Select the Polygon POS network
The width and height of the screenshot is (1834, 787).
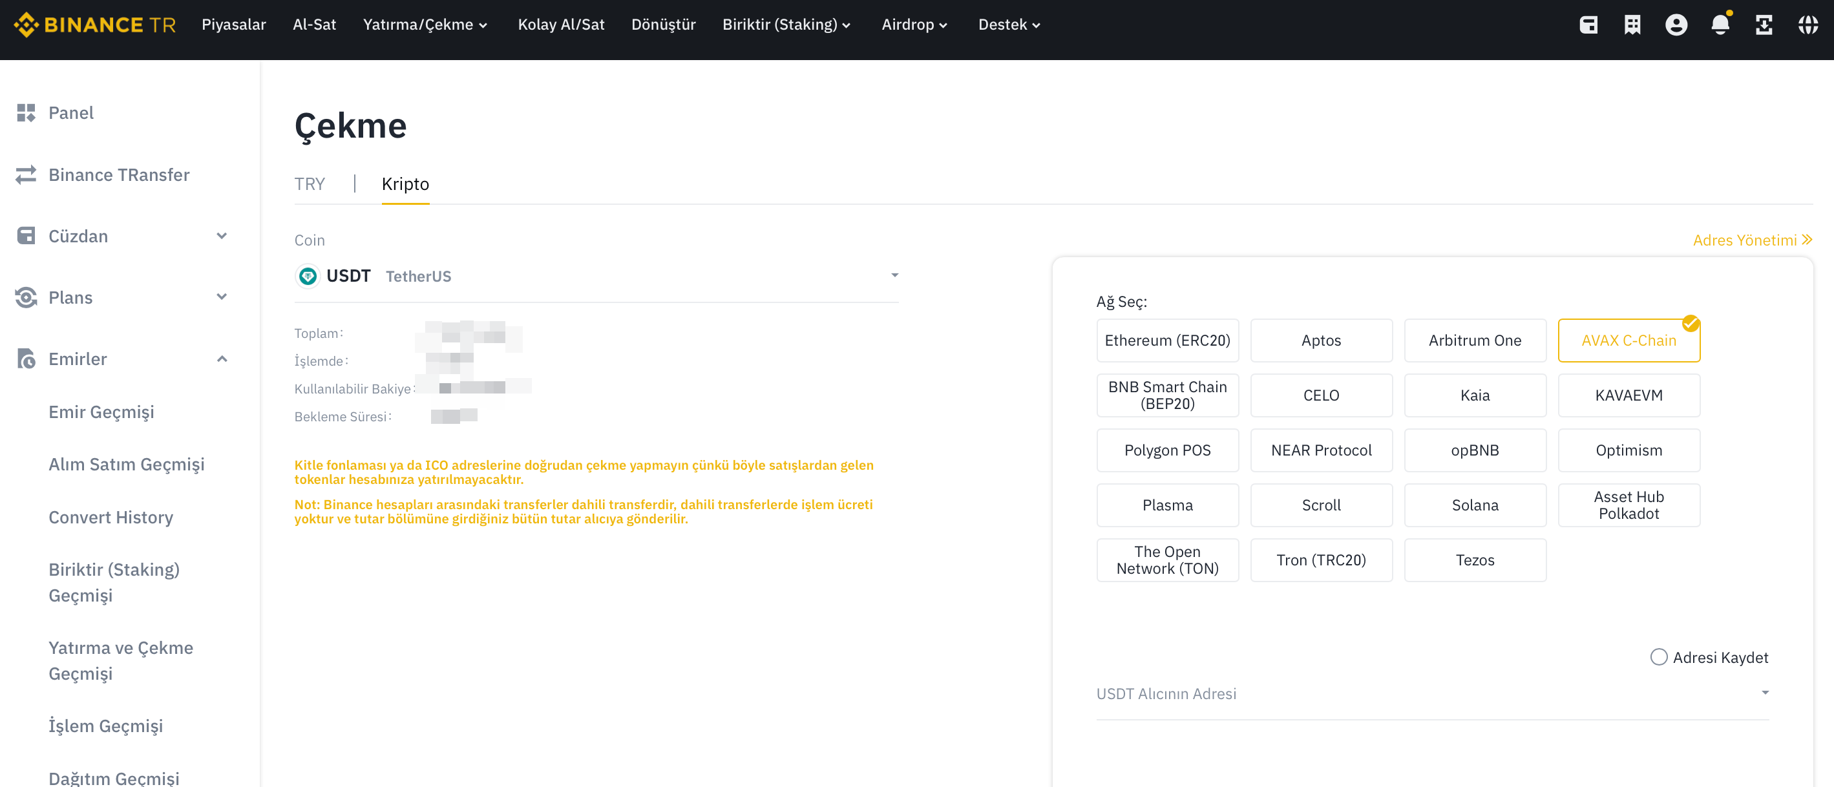1168,450
